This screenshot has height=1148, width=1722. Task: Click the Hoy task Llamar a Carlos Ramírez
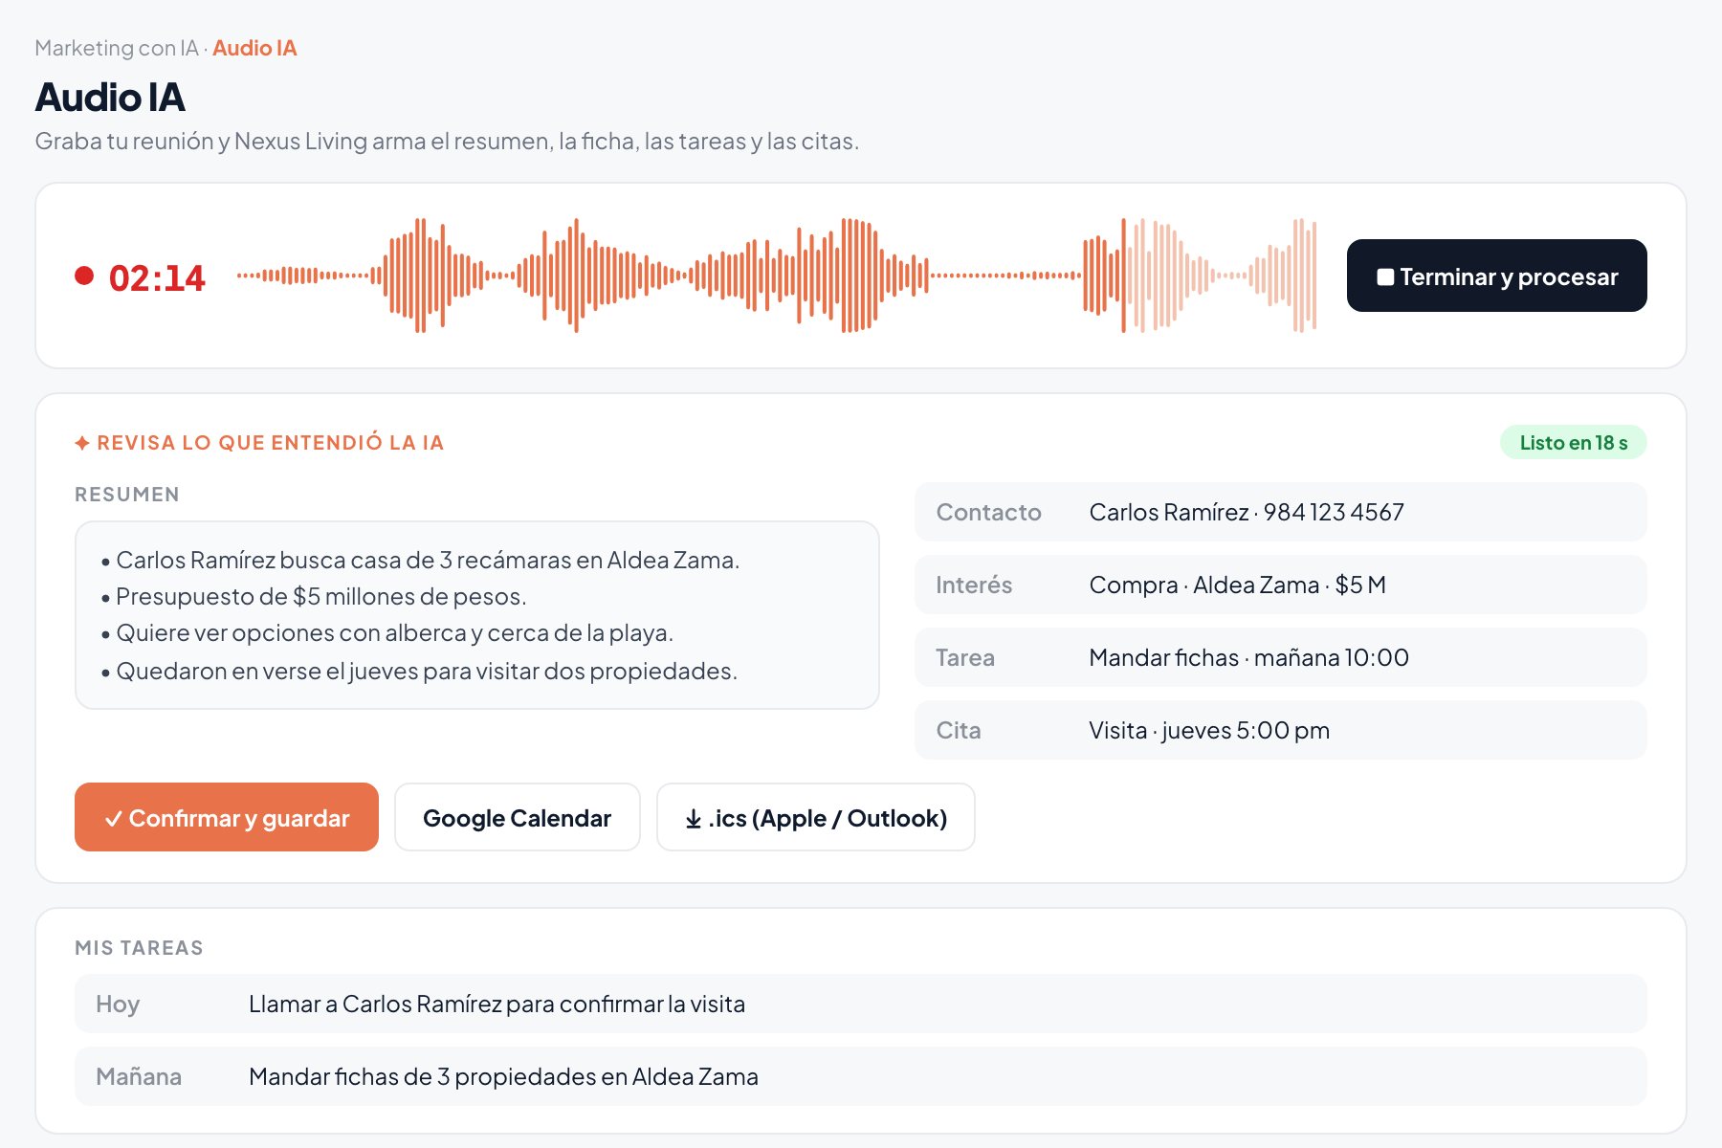(x=861, y=1004)
